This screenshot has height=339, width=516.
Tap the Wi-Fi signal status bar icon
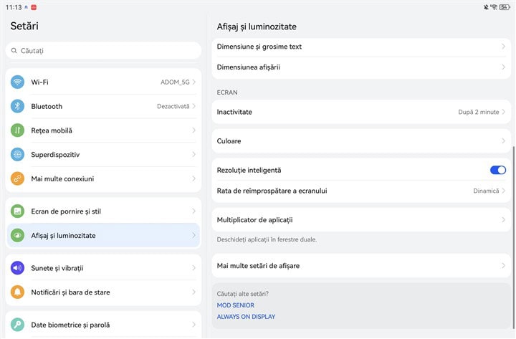[494, 7]
